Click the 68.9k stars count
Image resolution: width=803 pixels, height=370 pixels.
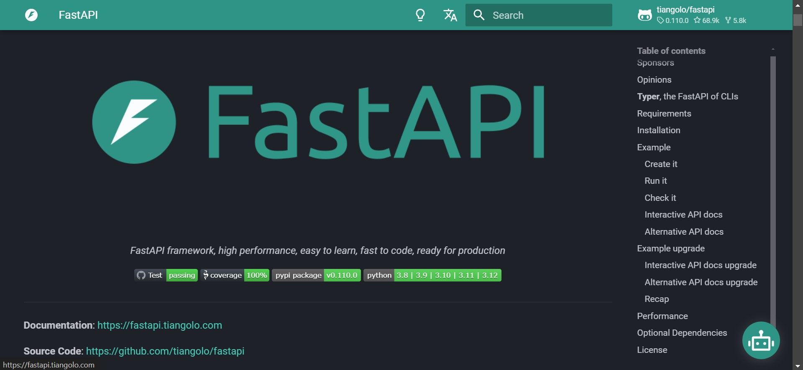(x=707, y=20)
